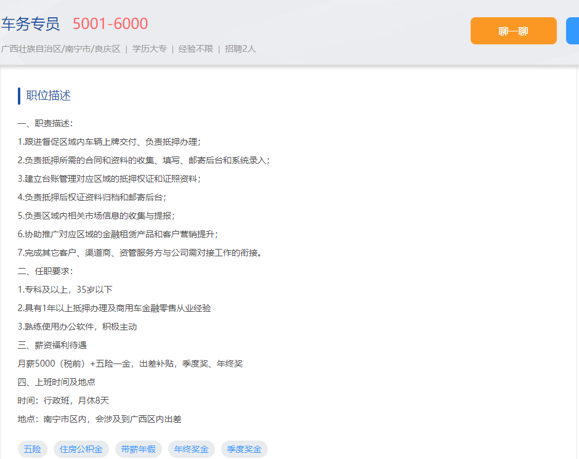Click requirement 3.熟练使用办公软件

coord(77,327)
